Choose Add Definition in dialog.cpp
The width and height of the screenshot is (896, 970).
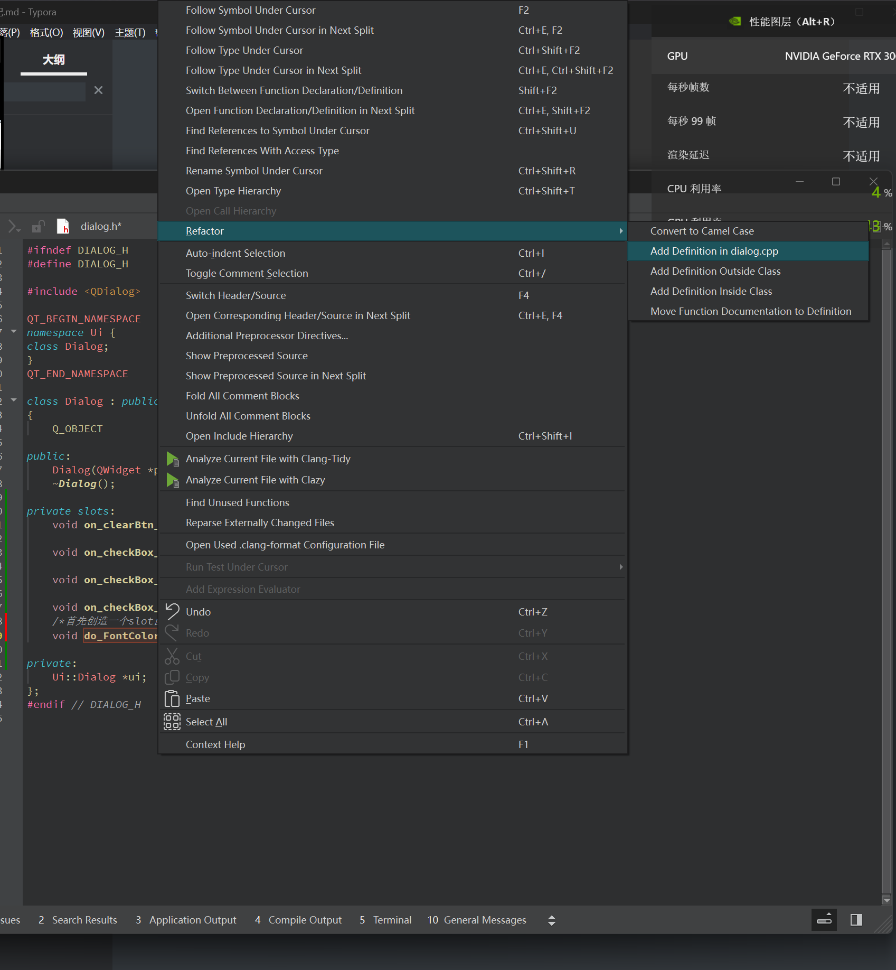point(714,251)
